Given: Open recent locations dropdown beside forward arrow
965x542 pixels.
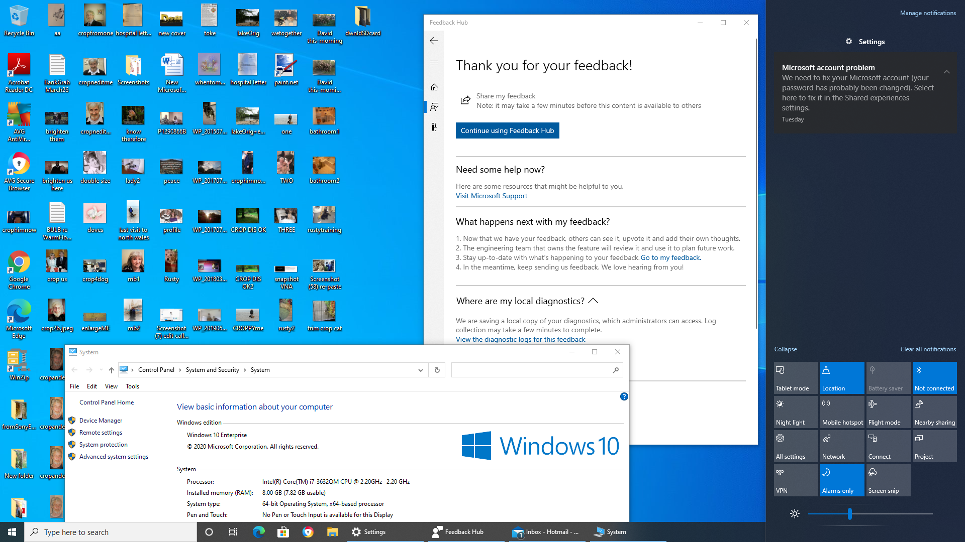Looking at the screenshot, I should click(101, 370).
